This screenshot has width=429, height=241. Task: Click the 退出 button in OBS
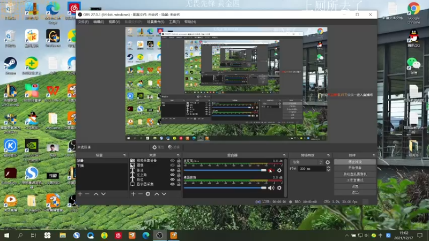pyautogui.click(x=355, y=192)
